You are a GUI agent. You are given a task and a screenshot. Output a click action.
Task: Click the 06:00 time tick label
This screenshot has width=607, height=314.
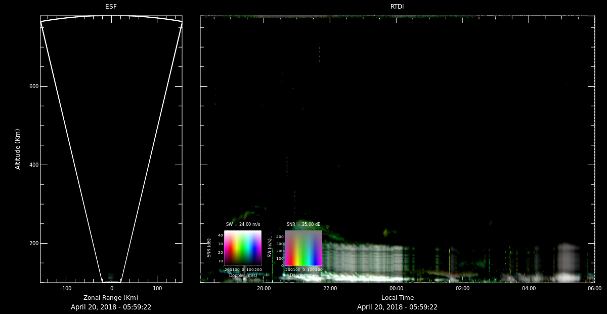click(x=595, y=288)
